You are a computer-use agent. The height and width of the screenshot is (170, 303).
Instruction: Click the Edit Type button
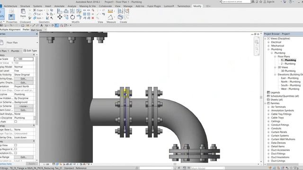pyautogui.click(x=30, y=51)
